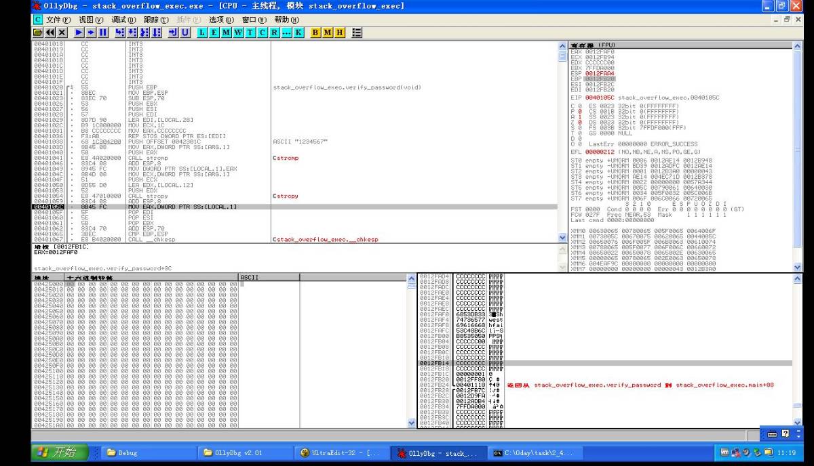814x466 pixels.
Task: Open Memory map with cyan M icon
Action: pos(227,33)
